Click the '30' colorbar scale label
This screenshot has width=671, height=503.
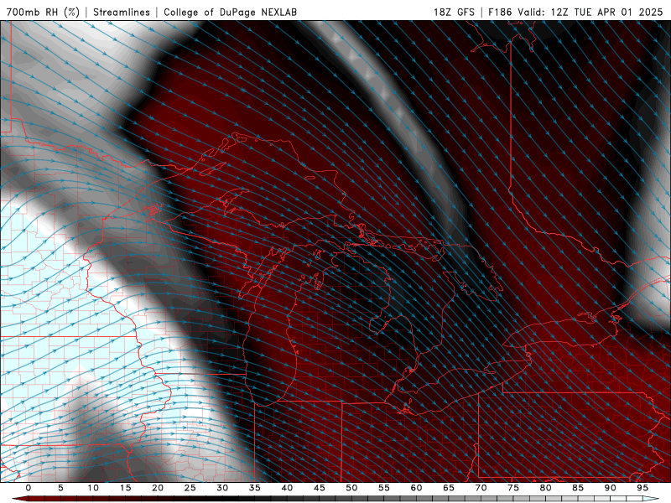(x=222, y=488)
